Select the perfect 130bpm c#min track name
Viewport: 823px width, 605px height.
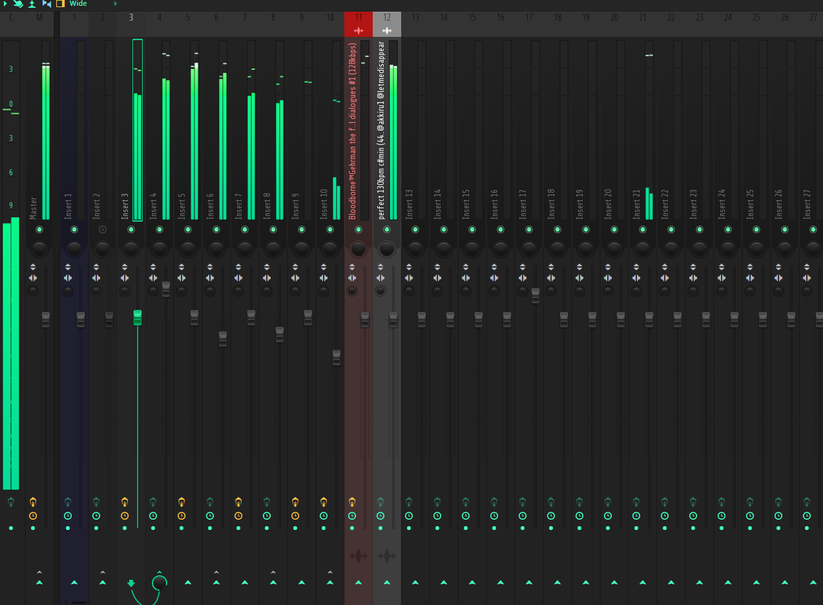[x=380, y=131]
